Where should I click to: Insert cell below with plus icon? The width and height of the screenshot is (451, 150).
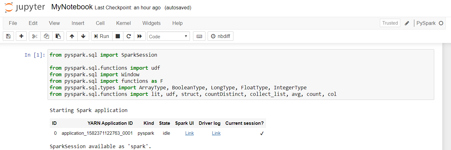pos(21,36)
